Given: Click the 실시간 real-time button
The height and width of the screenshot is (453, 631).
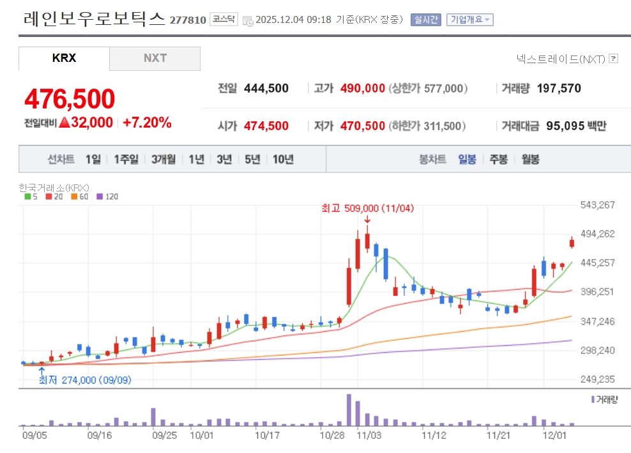Looking at the screenshot, I should point(425,20).
